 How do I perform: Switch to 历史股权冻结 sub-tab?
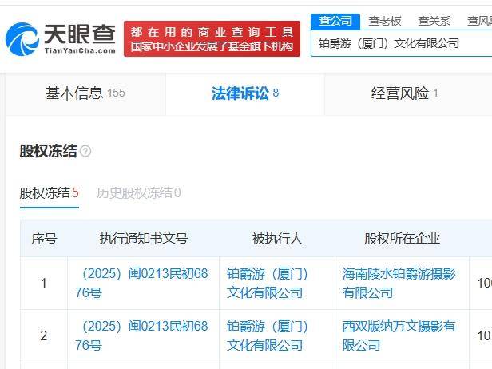[138, 192]
